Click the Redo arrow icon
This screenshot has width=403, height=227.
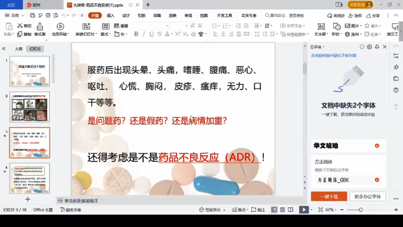(x=74, y=15)
